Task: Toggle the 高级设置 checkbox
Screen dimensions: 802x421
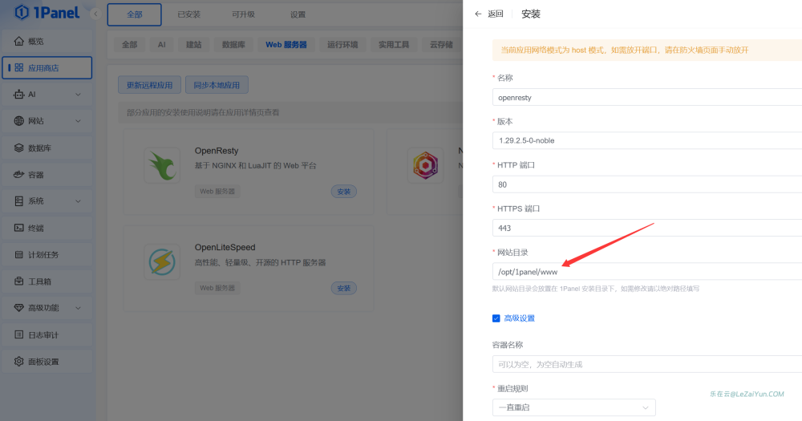Action: pos(496,318)
